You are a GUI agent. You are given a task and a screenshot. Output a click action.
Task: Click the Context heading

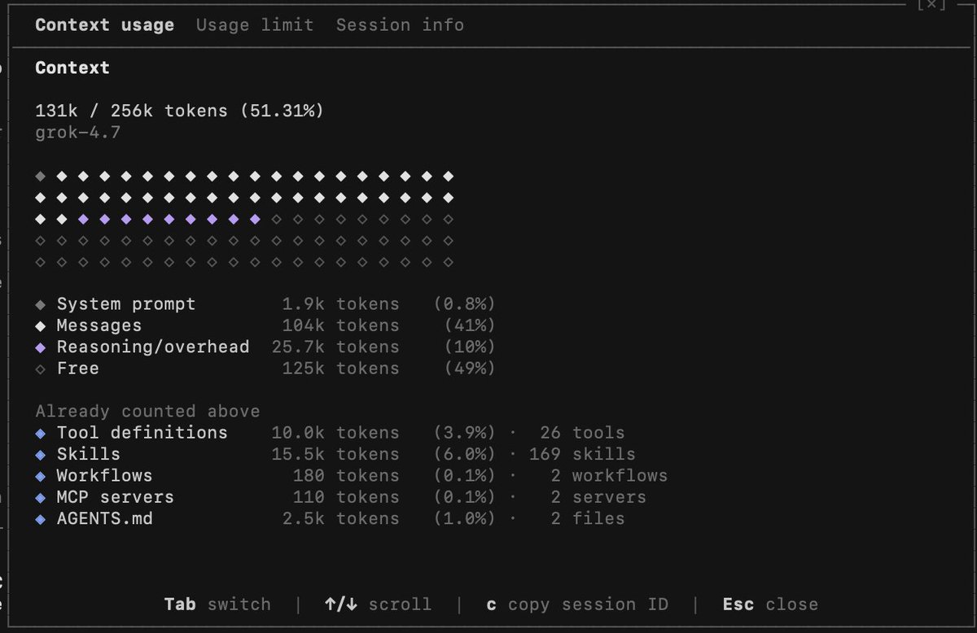click(72, 68)
